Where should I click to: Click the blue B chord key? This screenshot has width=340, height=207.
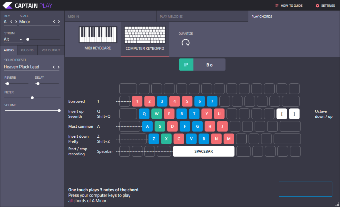204,139
